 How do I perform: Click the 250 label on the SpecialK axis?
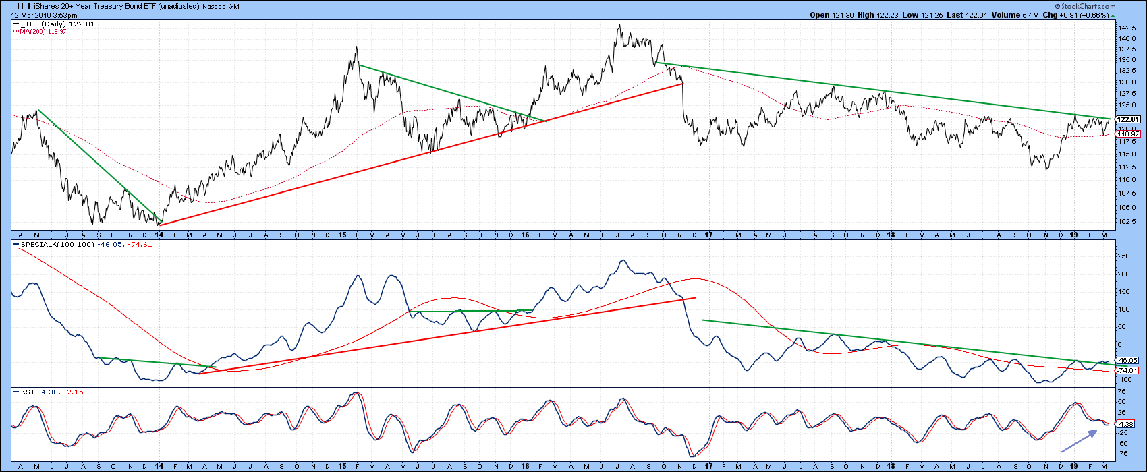point(1123,257)
